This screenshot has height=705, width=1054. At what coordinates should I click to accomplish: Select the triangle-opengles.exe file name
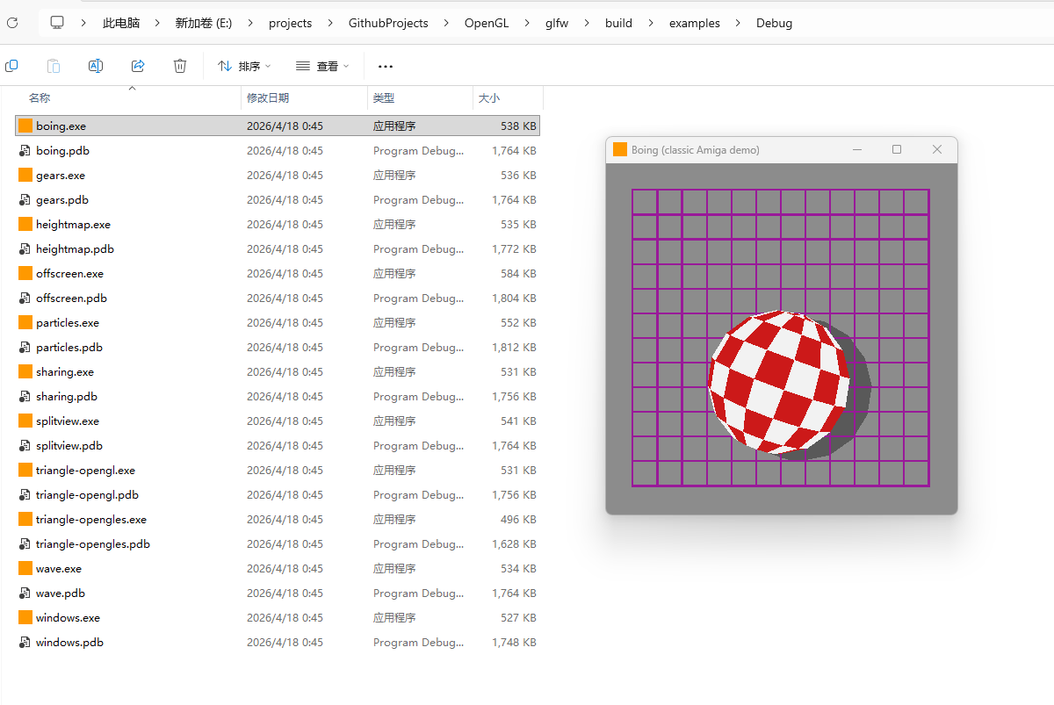[x=91, y=519]
